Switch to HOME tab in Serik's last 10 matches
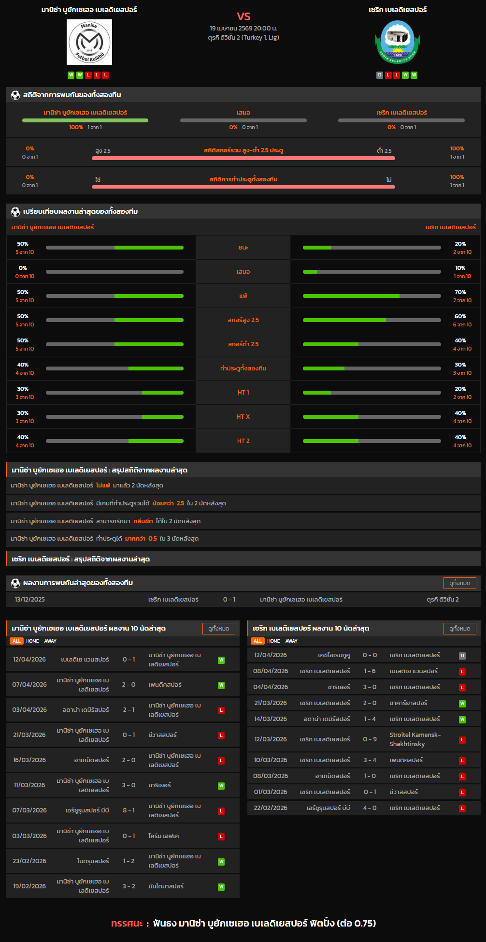This screenshot has width=486, height=942. pyautogui.click(x=273, y=641)
